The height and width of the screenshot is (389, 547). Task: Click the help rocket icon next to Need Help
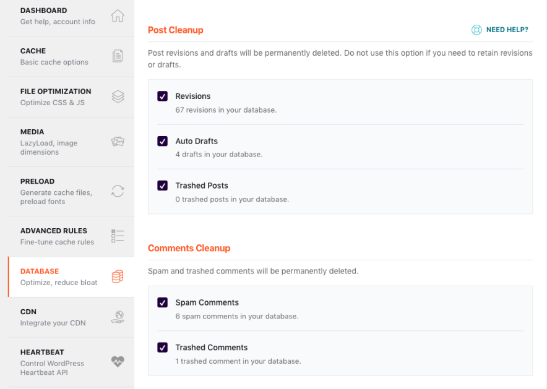476,29
